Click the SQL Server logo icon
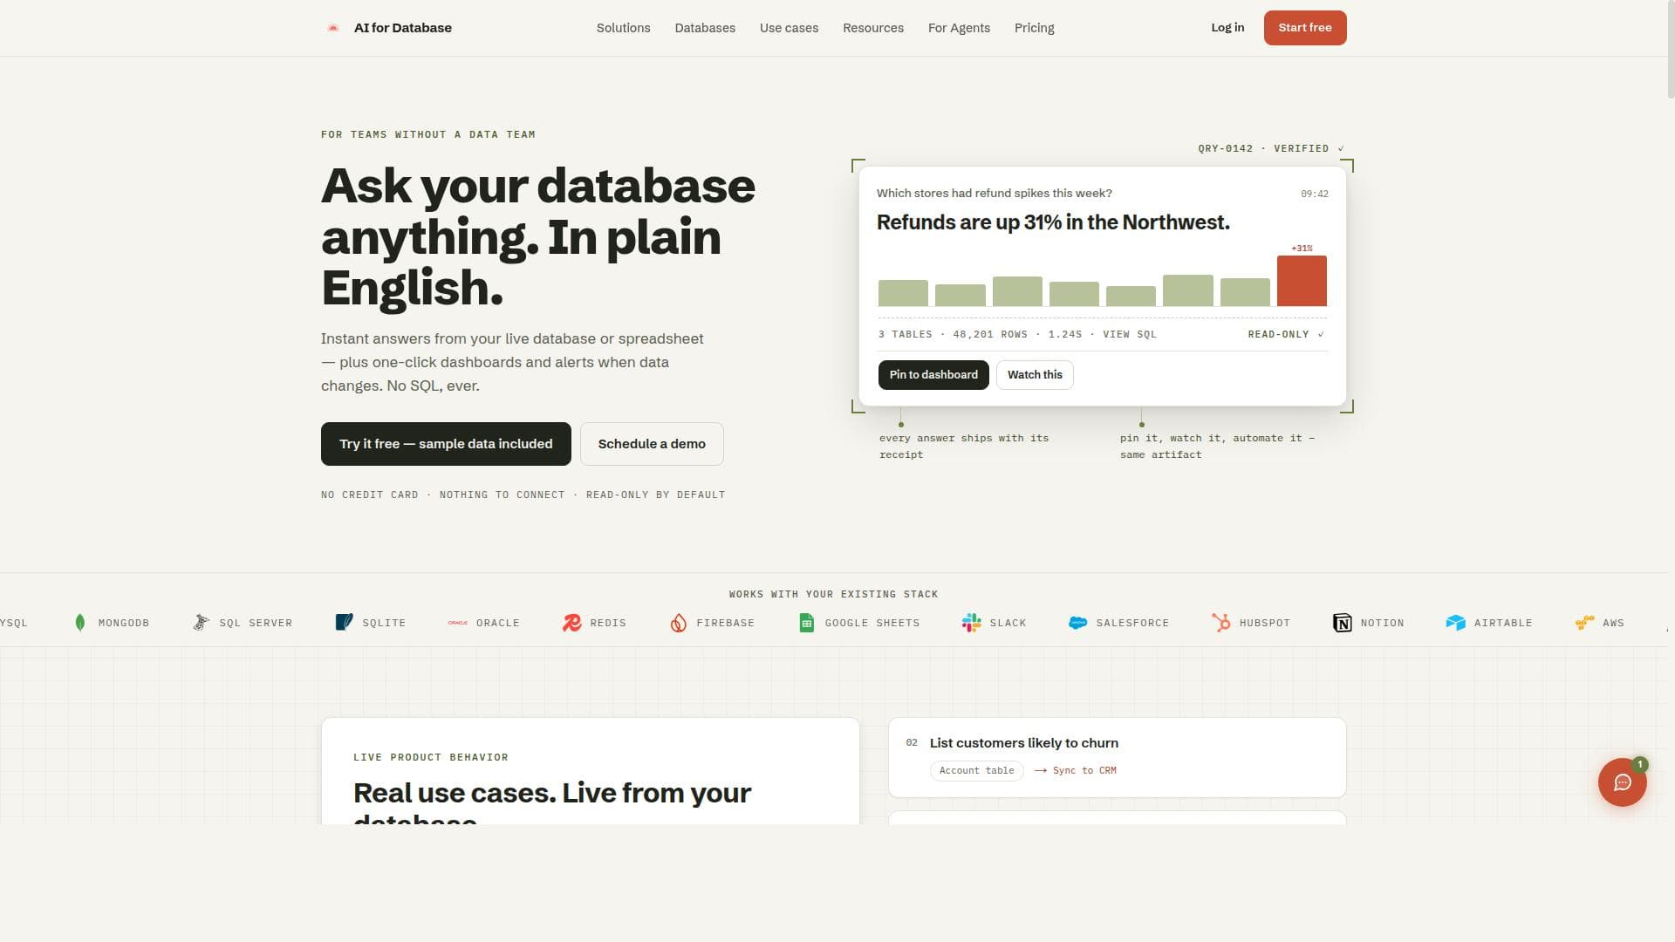 [x=201, y=623]
